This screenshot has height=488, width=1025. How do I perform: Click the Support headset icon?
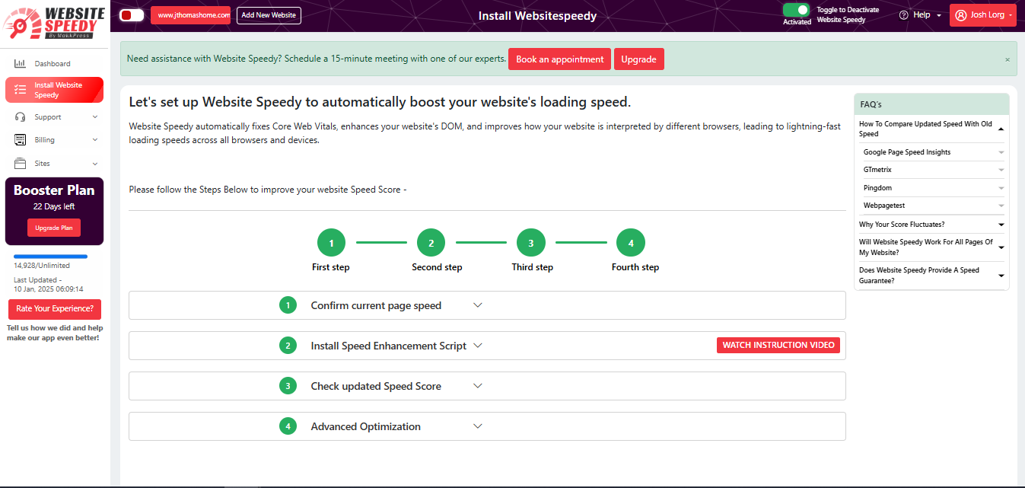click(20, 117)
